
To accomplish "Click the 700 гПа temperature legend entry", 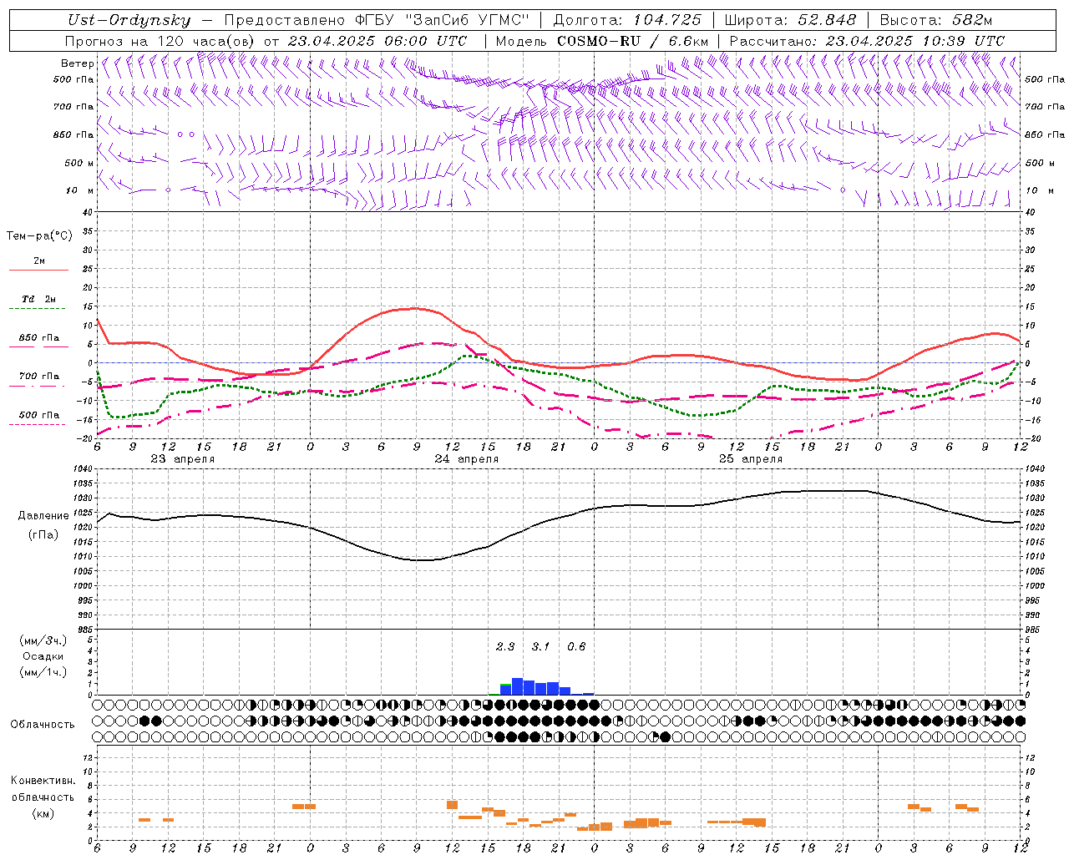I will tap(39, 377).
